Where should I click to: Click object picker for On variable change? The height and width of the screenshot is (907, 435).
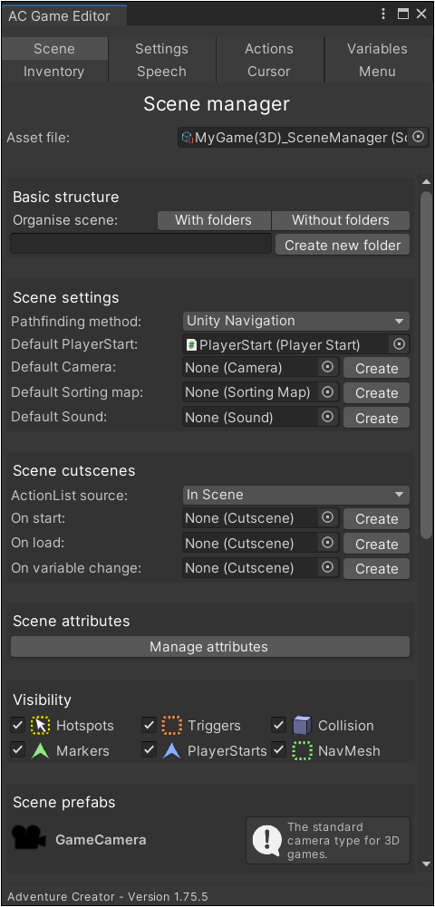[x=327, y=567]
